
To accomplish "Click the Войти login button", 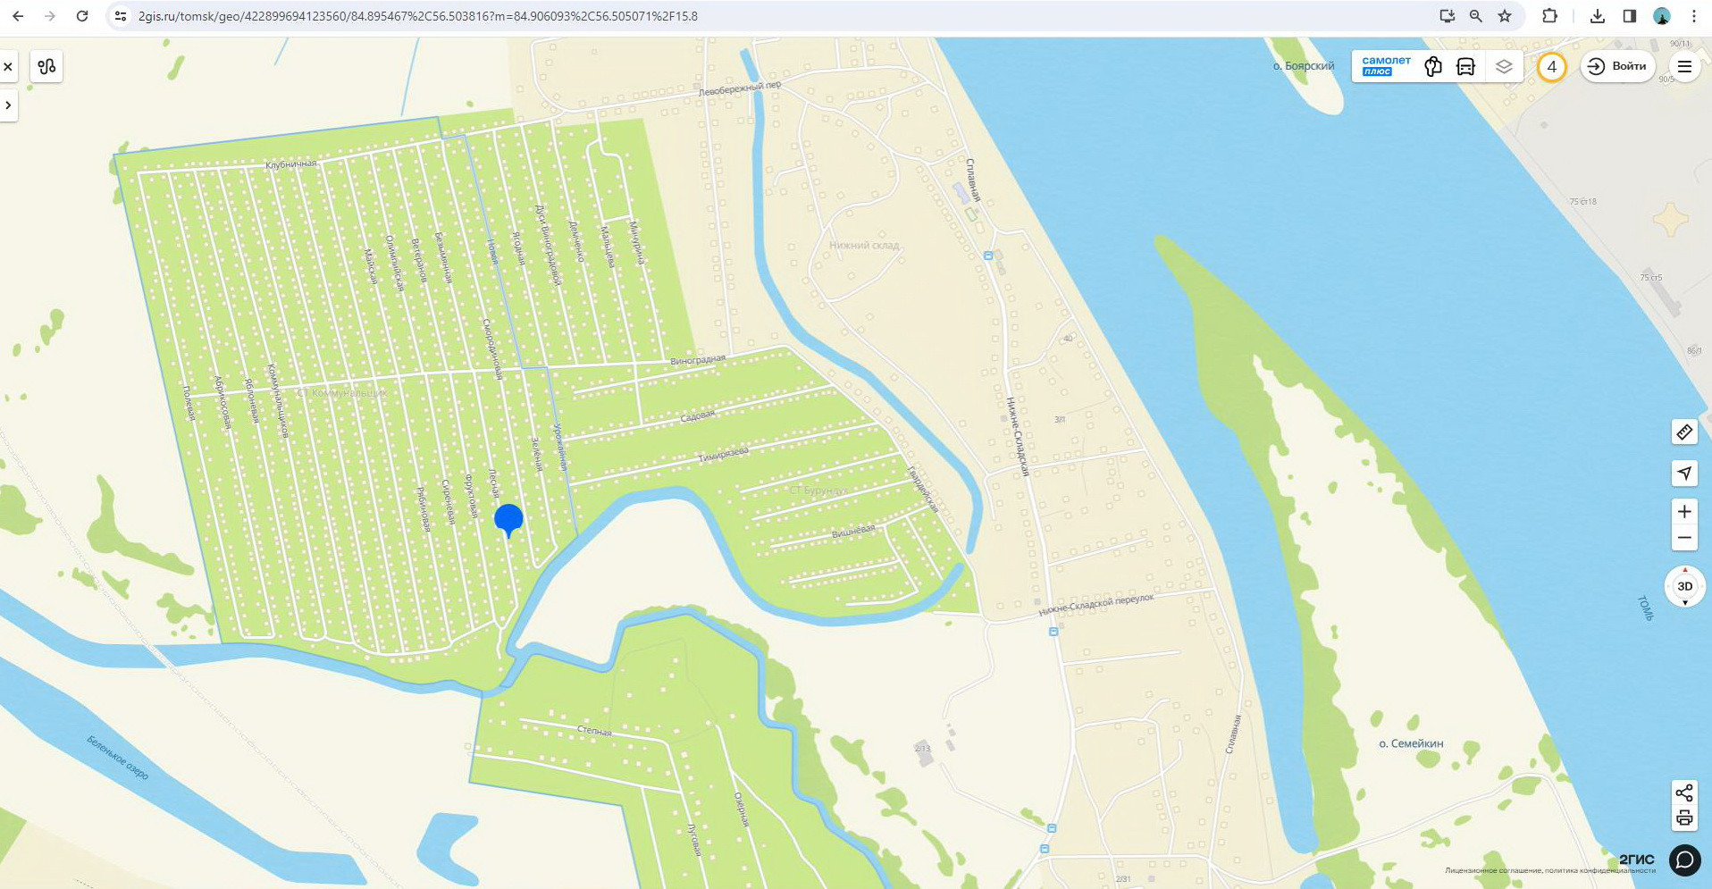I will (x=1617, y=66).
